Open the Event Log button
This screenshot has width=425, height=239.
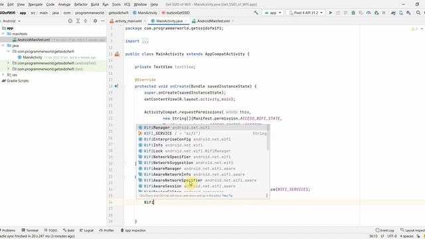tap(384, 230)
